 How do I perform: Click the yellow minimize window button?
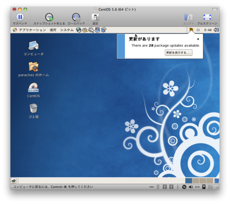click(20, 9)
